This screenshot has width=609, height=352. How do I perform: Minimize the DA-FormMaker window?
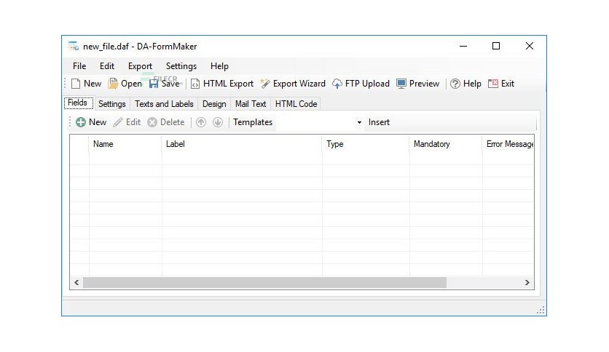(x=463, y=46)
